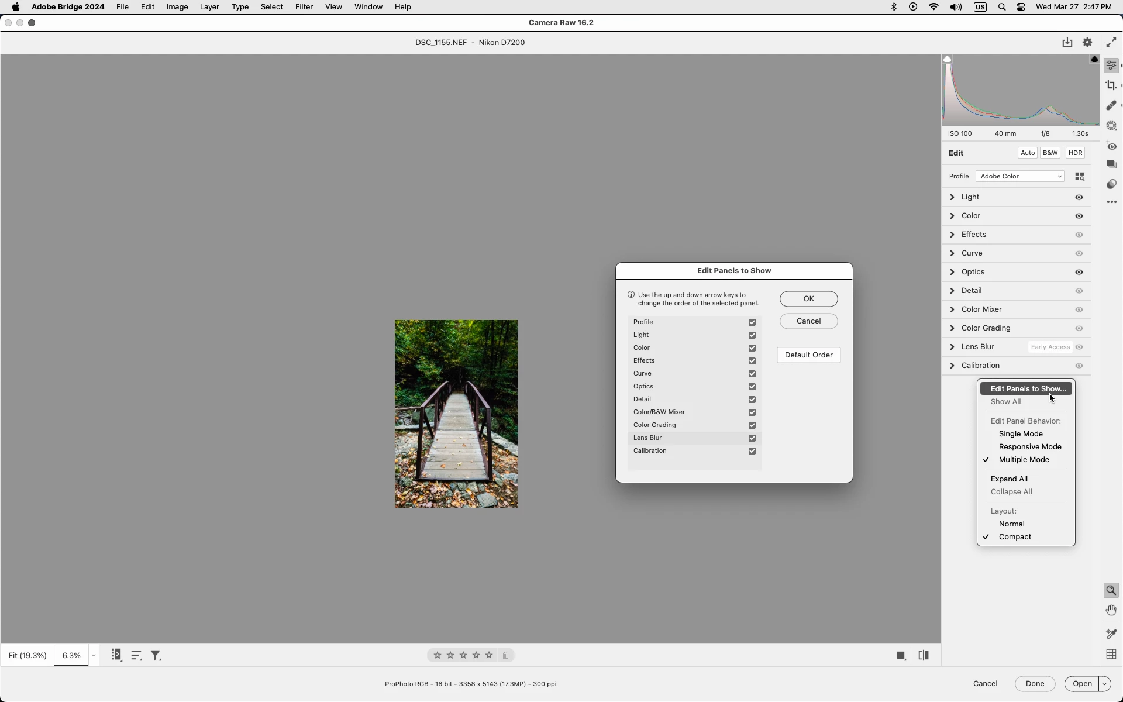
Task: Select the Healing brush tool icon
Action: (x=1111, y=105)
